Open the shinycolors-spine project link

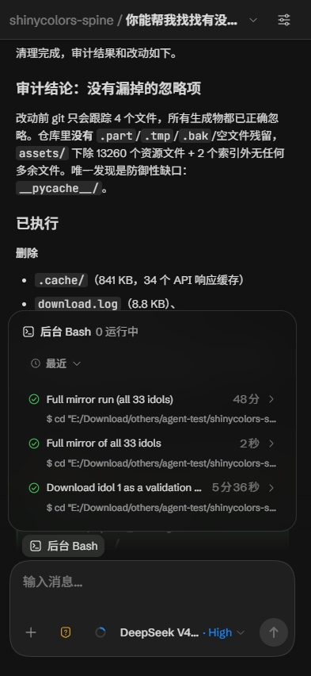point(61,21)
